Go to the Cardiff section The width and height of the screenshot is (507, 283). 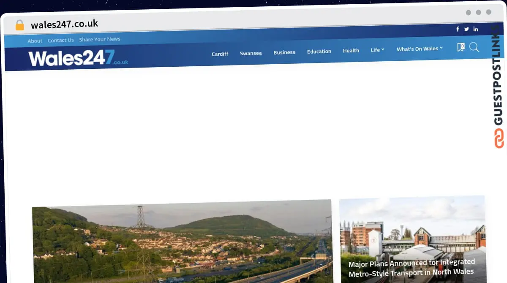click(x=220, y=54)
